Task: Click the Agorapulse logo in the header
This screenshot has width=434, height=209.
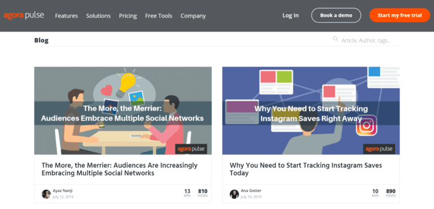Action: [x=24, y=15]
